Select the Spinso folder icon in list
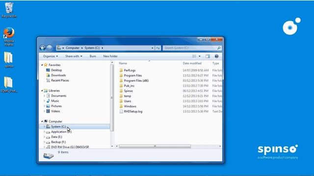 point(121,91)
